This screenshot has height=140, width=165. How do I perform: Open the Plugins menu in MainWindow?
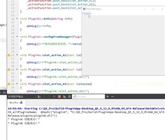[87, 14]
